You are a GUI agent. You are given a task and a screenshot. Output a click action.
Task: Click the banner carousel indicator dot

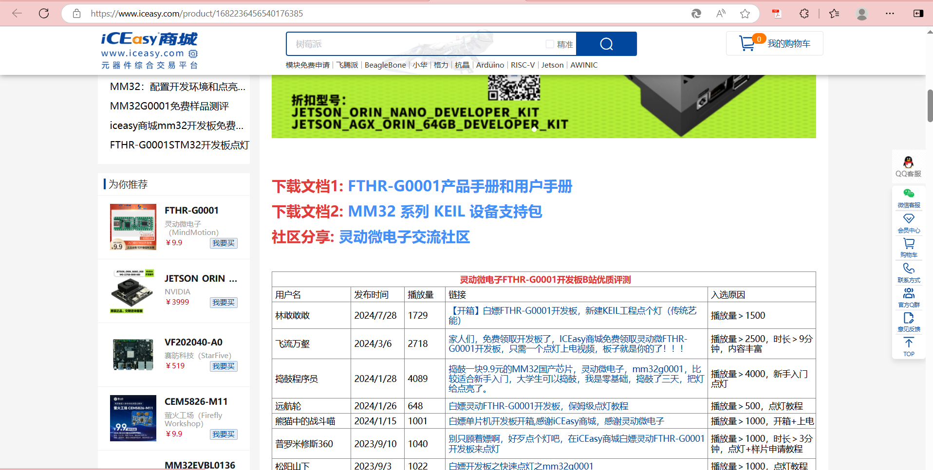point(534,129)
